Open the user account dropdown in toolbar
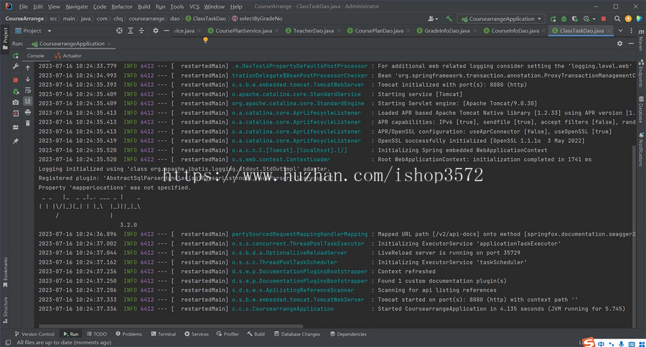Screen dimensions: 646x347 [433, 19]
